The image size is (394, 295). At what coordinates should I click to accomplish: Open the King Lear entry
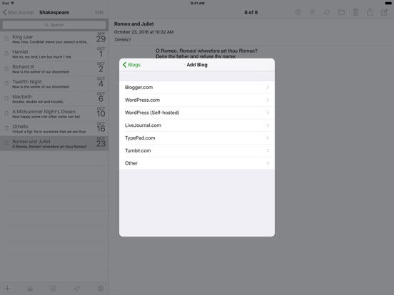coord(54,38)
